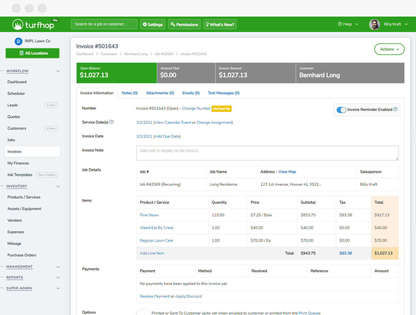
Task: Open the Actions dropdown
Action: click(x=389, y=49)
